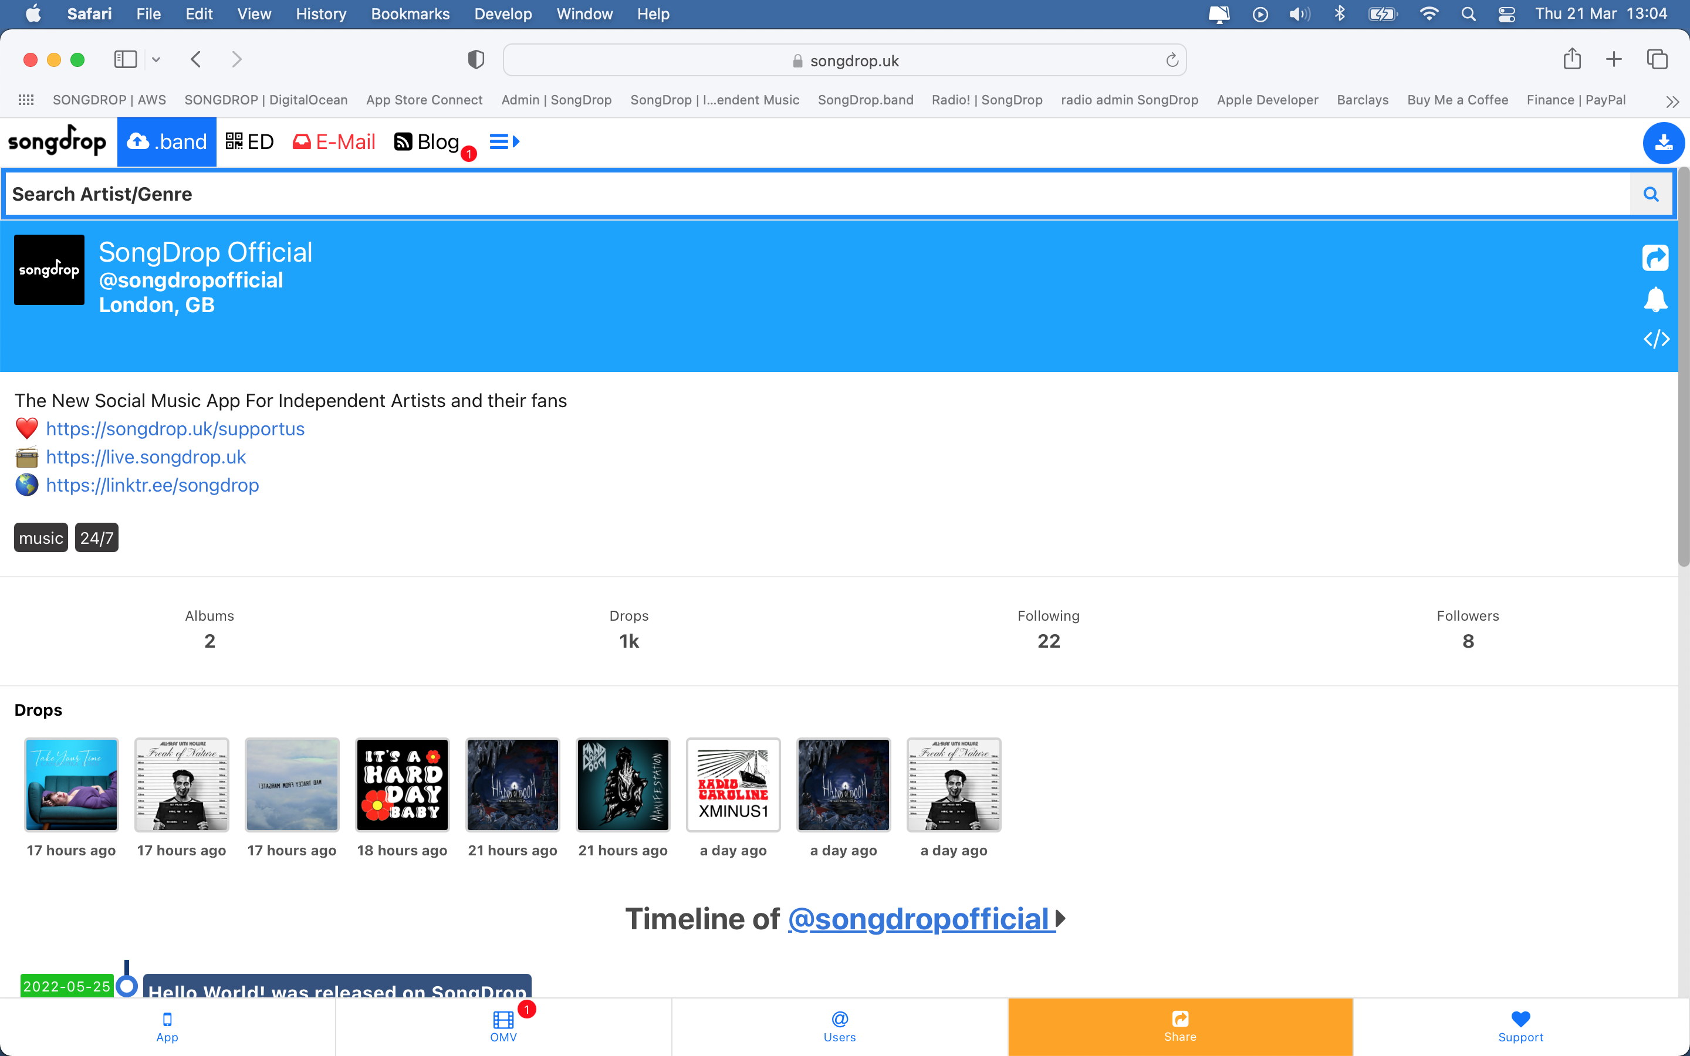Go back in Safari
The image size is (1690, 1056).
tap(196, 59)
